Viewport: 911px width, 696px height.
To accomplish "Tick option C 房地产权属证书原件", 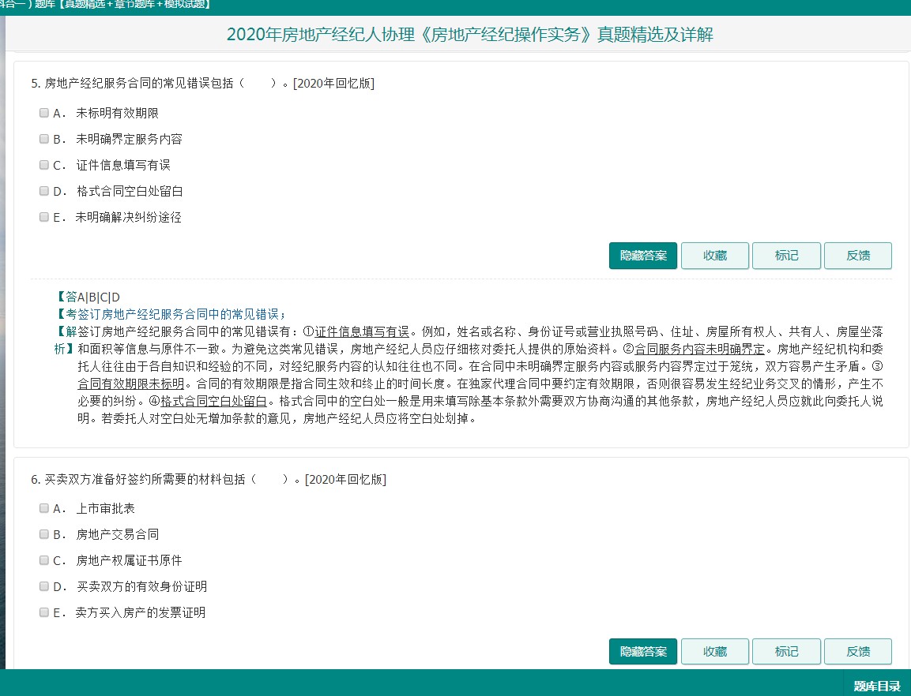I will click(x=44, y=560).
